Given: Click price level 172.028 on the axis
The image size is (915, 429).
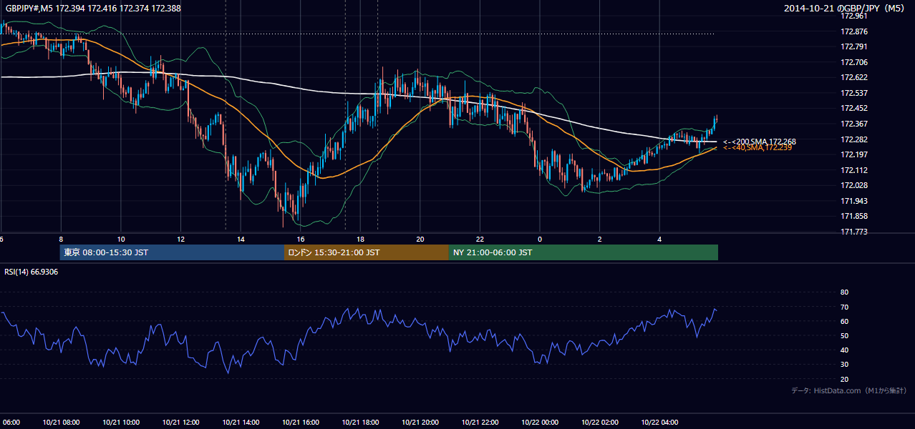Looking at the screenshot, I should click(x=854, y=185).
